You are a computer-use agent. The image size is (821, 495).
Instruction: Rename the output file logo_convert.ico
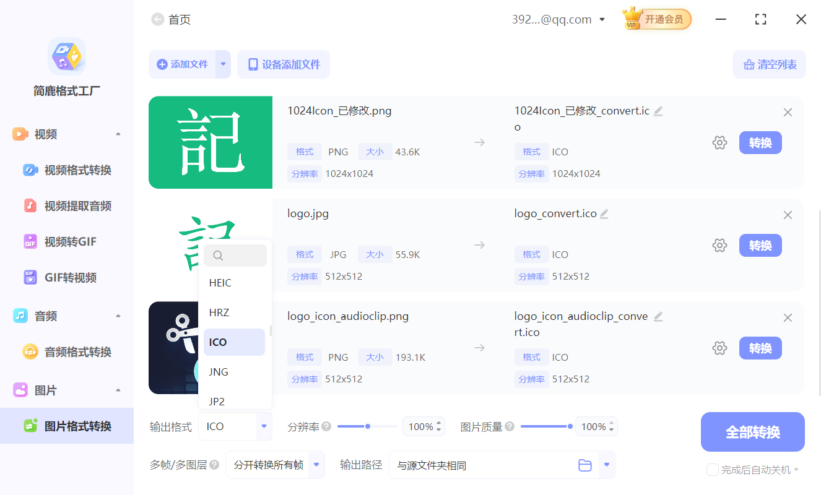point(604,213)
